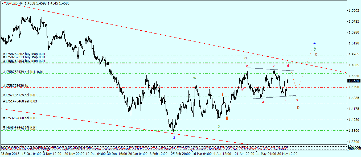Click the #1758753439 tp level label

click(x=16, y=86)
